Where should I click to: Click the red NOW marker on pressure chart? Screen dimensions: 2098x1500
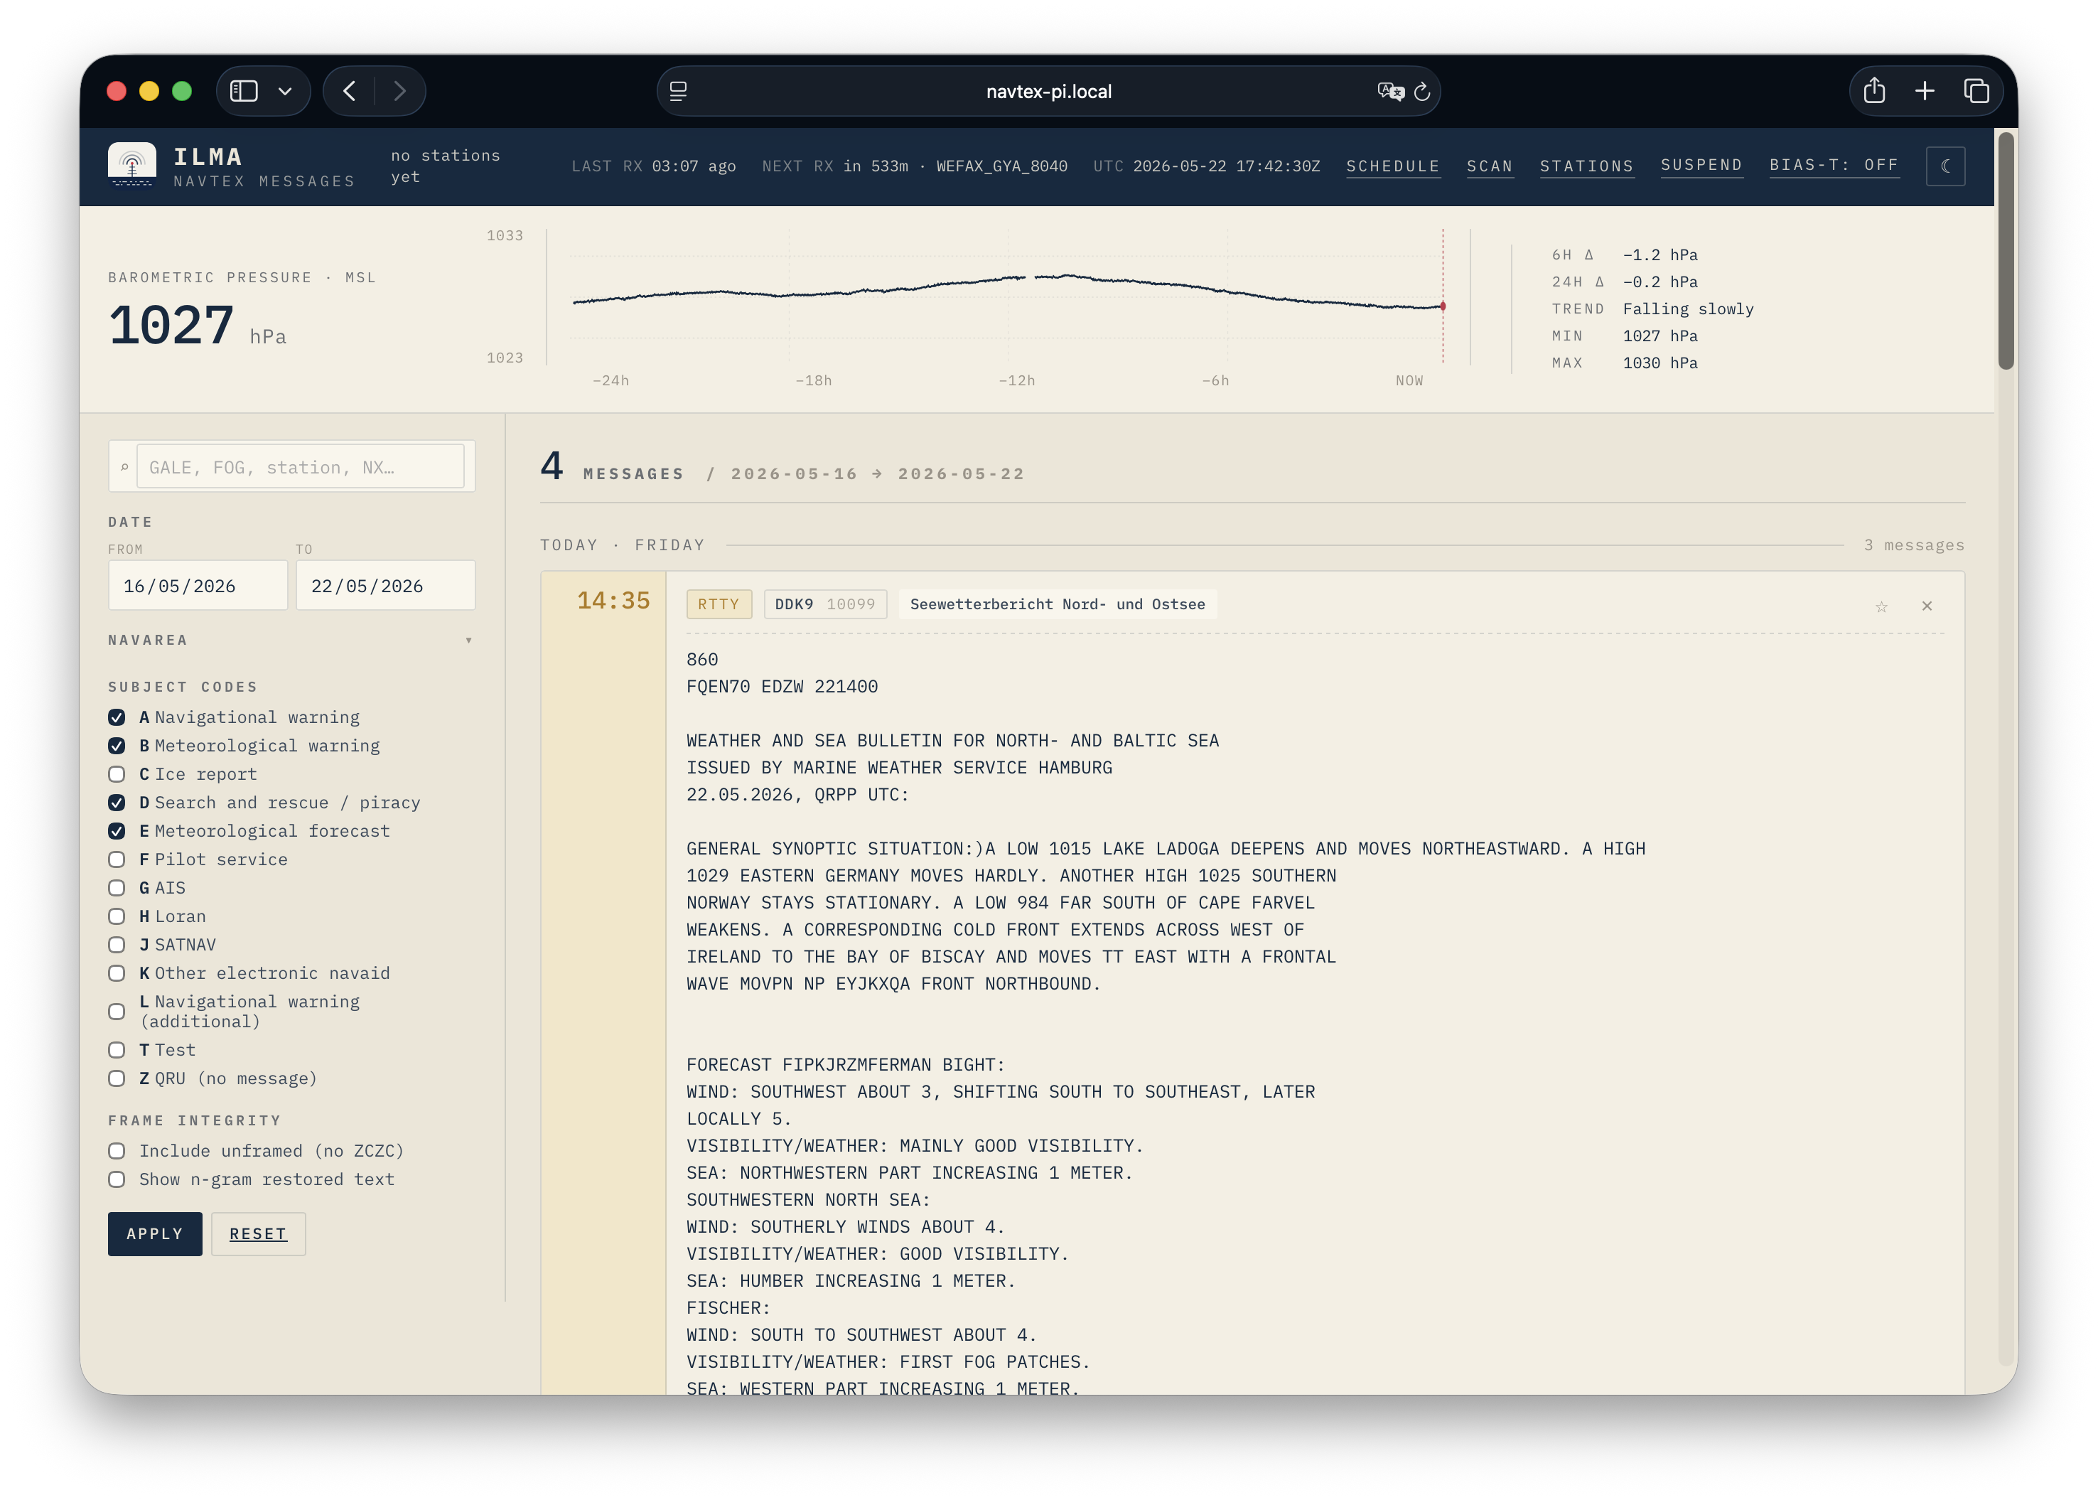click(1443, 306)
